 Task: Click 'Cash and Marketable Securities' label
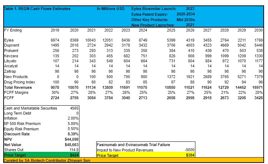click(x=30, y=108)
